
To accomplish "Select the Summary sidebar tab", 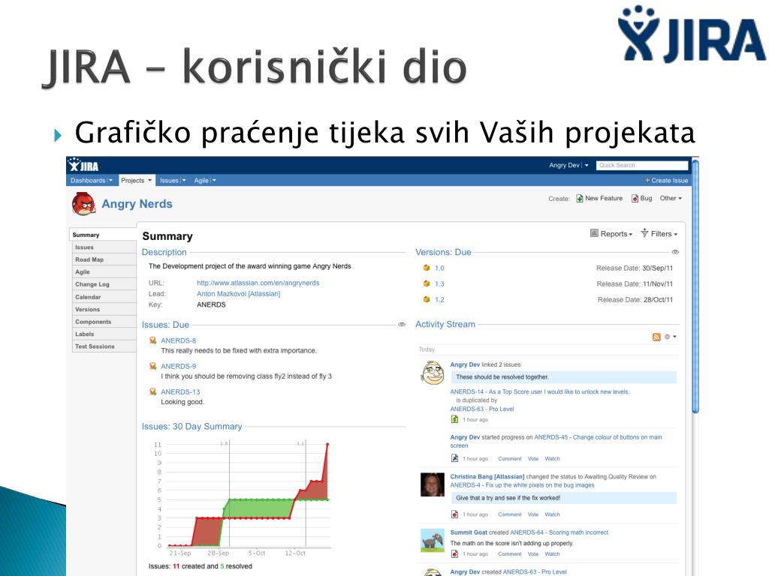I will pos(103,235).
